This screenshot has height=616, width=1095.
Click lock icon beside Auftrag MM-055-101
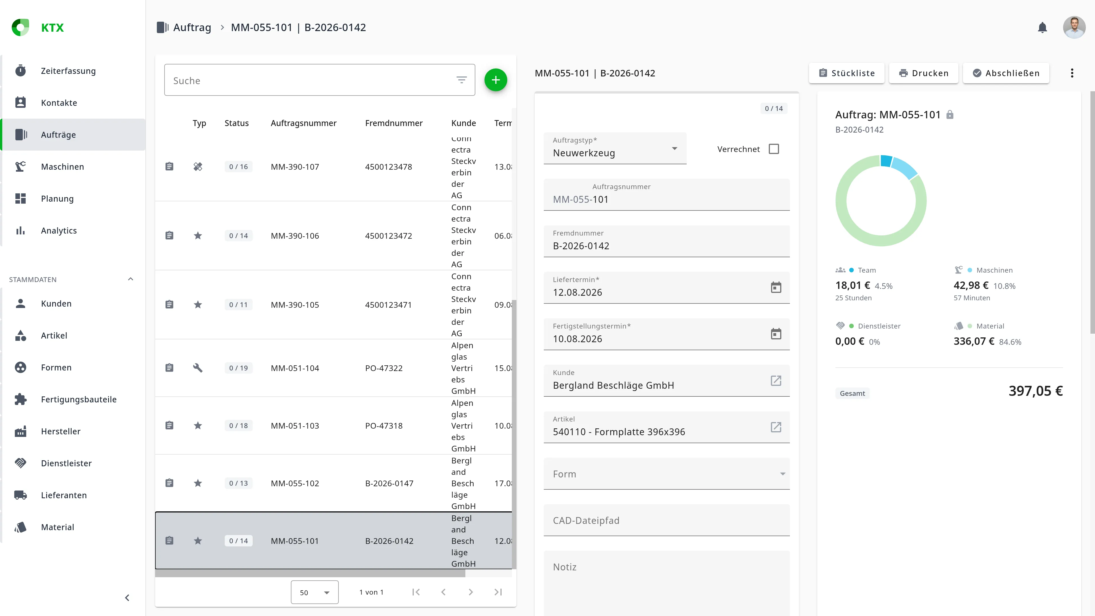click(950, 115)
